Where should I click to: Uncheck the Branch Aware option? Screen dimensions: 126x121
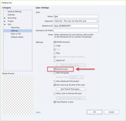pyautogui.click(x=55, y=69)
